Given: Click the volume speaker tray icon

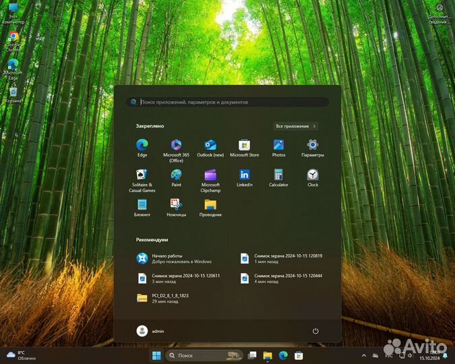Looking at the screenshot, I should pyautogui.click(x=410, y=356).
